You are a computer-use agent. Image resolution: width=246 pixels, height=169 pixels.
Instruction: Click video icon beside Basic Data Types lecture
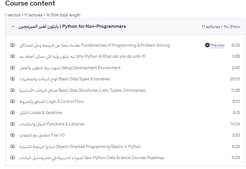[13, 79]
